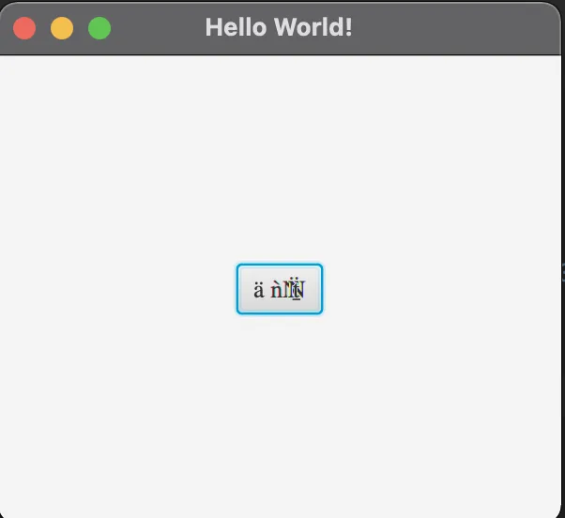The image size is (565, 518).
Task: Zoom the Hello World! window with the green button
Action: 99,28
